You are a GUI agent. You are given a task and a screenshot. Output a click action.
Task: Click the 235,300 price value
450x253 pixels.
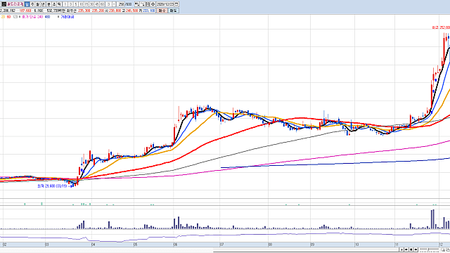click(x=84, y=11)
